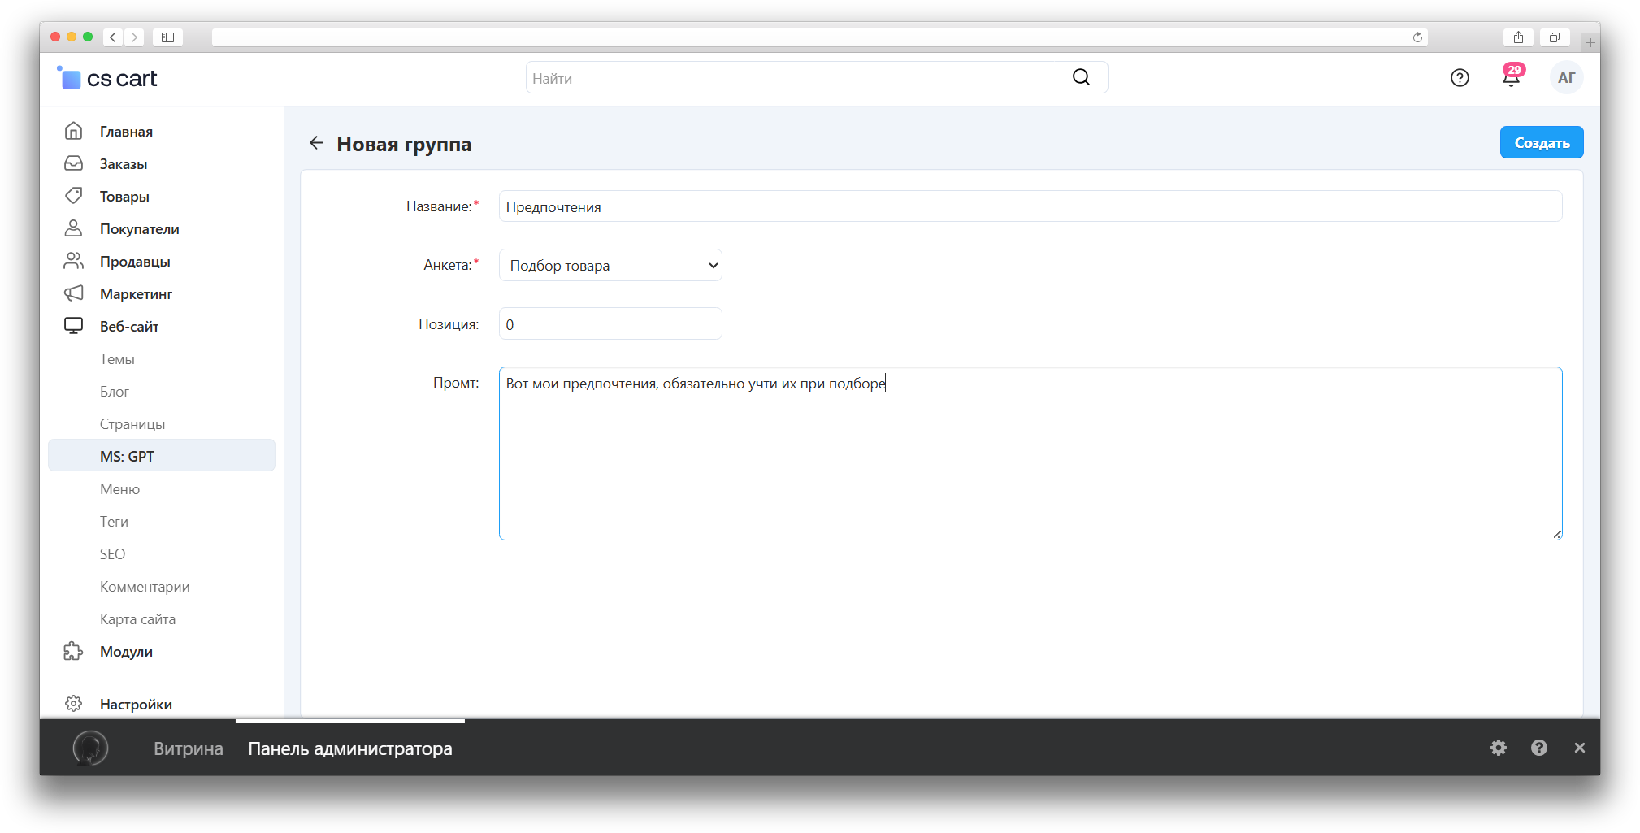Click the back arrow next to Новая группа
Viewport: 1640px width, 833px height.
316,143
